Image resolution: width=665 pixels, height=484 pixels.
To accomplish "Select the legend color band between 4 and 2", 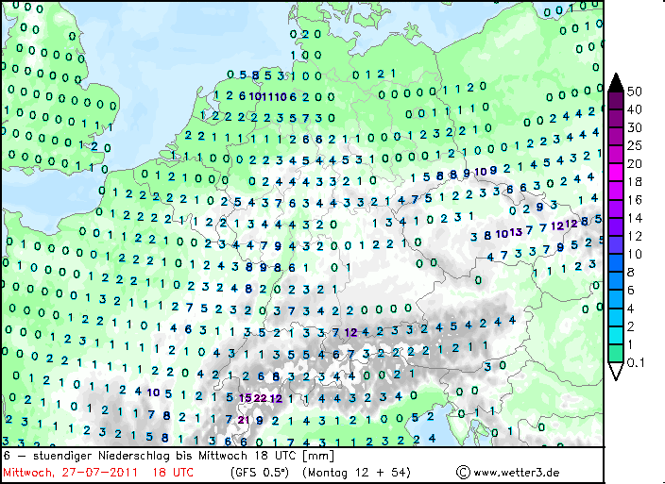I will click(x=616, y=317).
